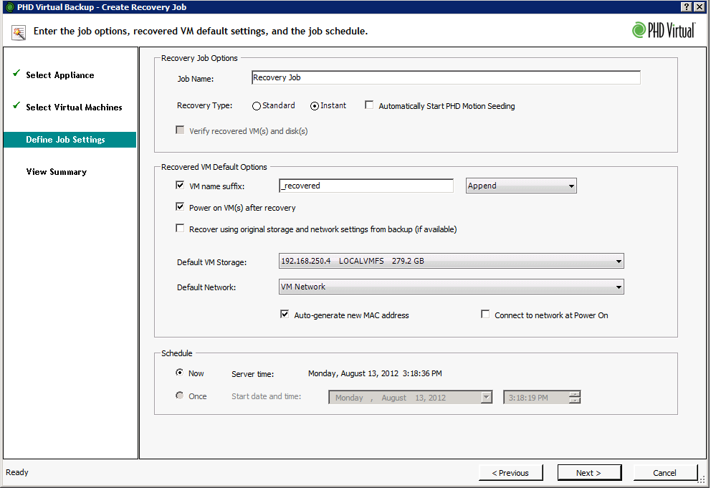Click the green checkmark beside Select Appliance
This screenshot has width=711, height=488.
[16, 74]
